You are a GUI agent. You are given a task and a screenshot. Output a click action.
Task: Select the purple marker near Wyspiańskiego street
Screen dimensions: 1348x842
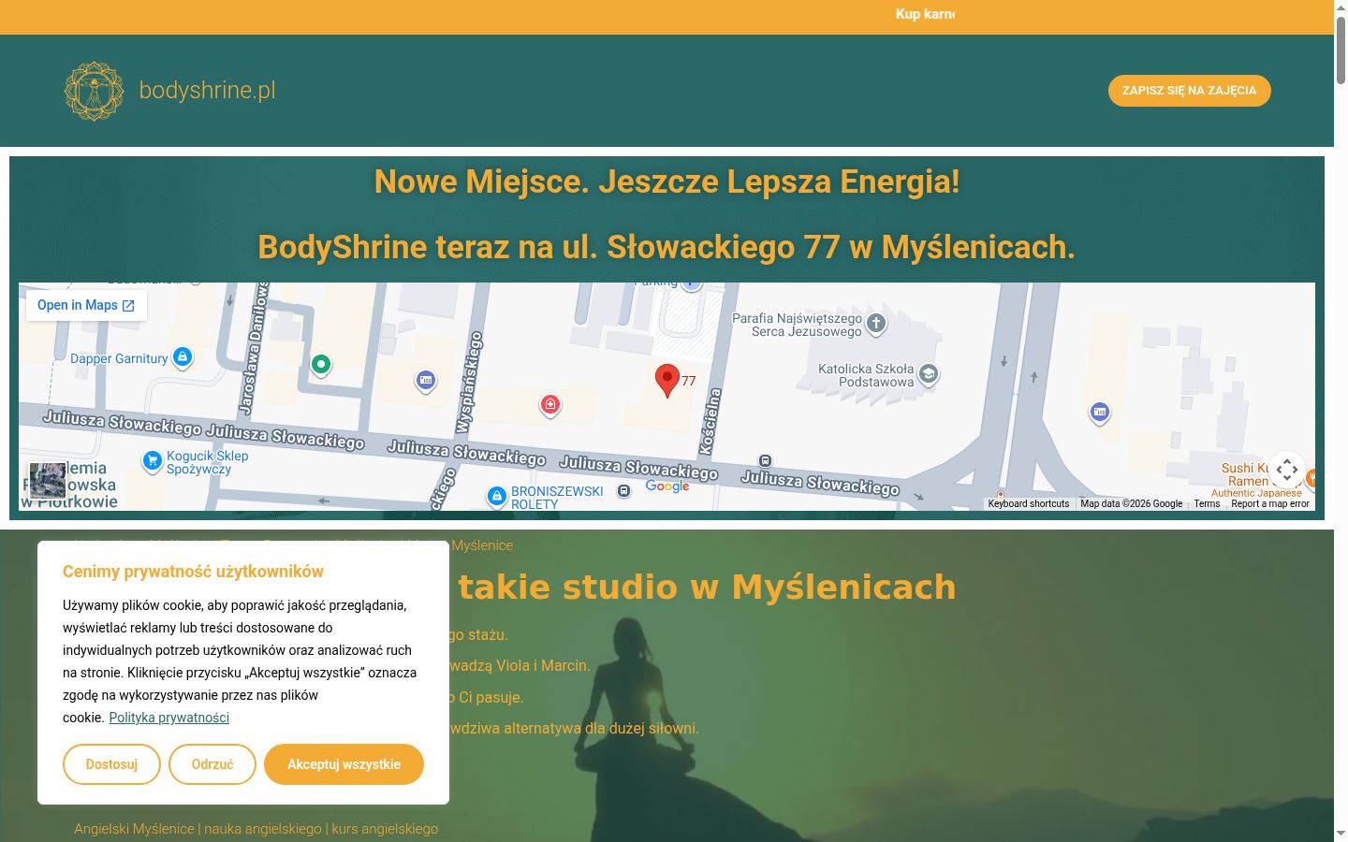tap(426, 380)
